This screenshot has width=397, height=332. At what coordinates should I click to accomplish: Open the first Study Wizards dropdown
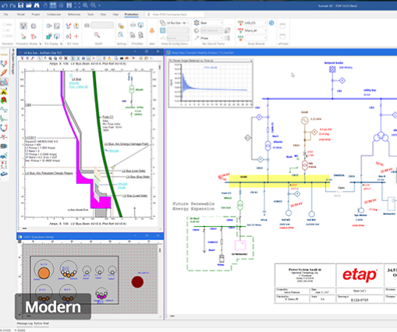(256, 23)
